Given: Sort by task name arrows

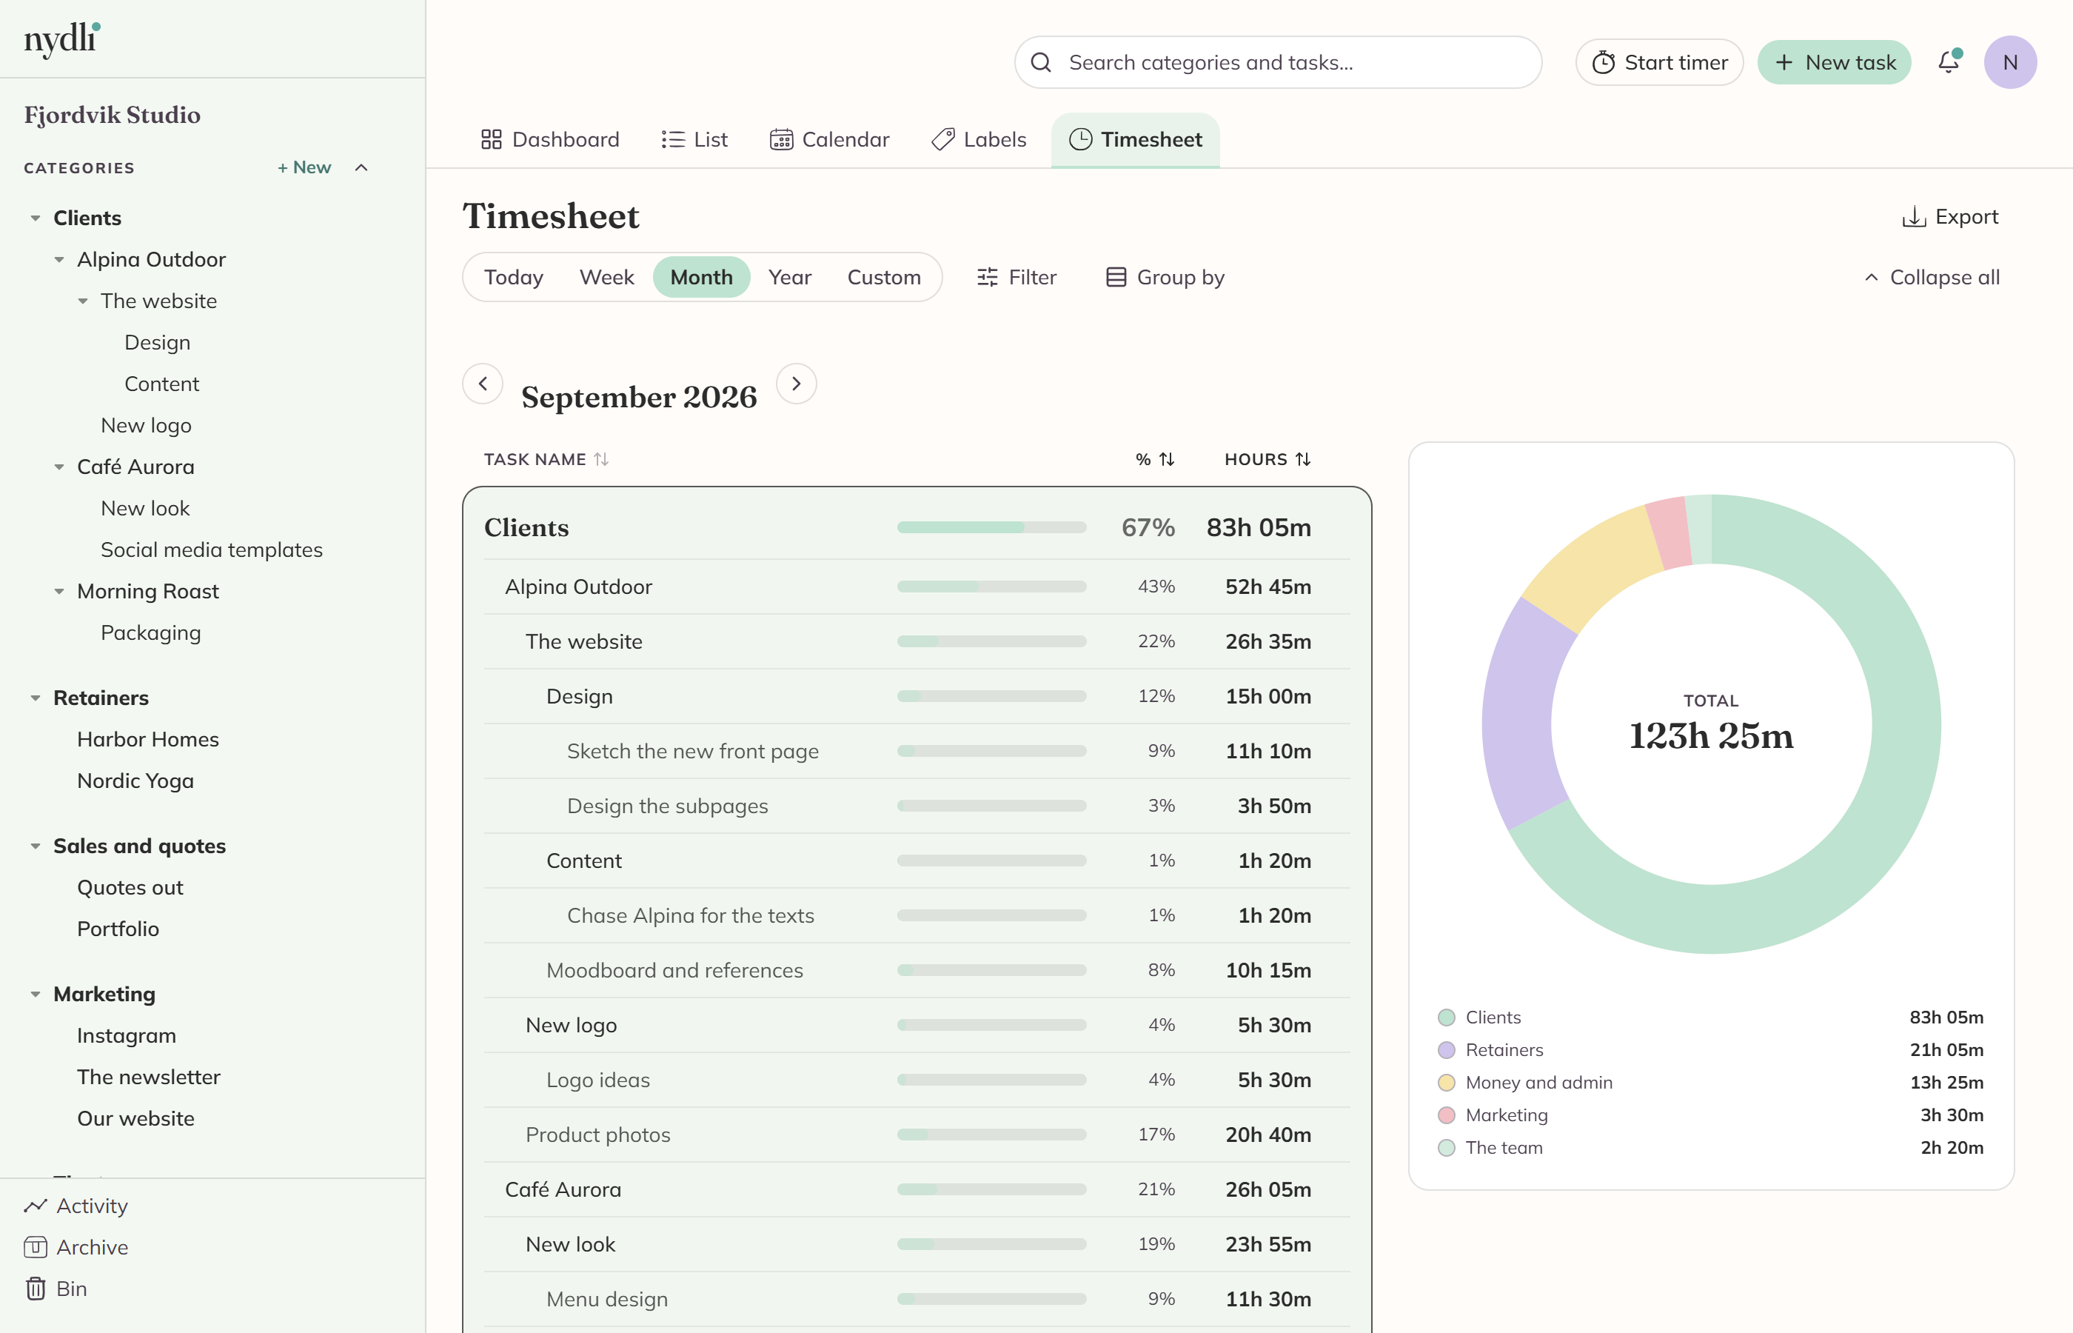Looking at the screenshot, I should point(601,460).
